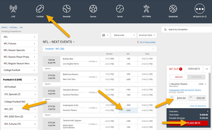This screenshot has width=212, height=130.
Task: Click the PLACE BETS button
Action: pos(188,123)
